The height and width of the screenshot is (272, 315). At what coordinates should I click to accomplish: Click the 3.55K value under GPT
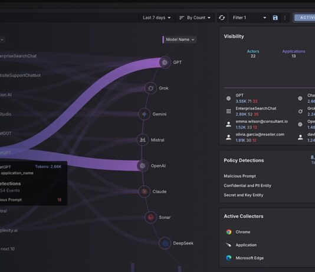click(x=241, y=101)
